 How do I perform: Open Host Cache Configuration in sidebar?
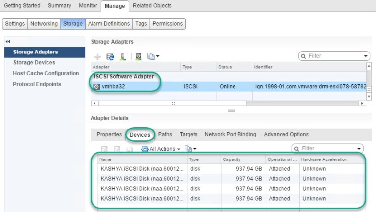(x=46, y=73)
